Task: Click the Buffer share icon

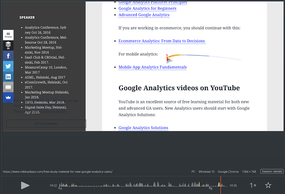Action: click(x=8, y=45)
